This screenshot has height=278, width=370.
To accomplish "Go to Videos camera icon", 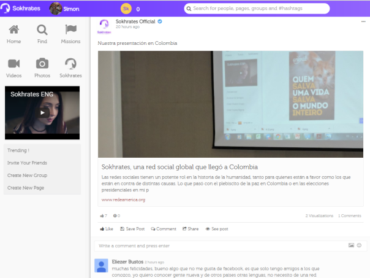I will [13, 64].
